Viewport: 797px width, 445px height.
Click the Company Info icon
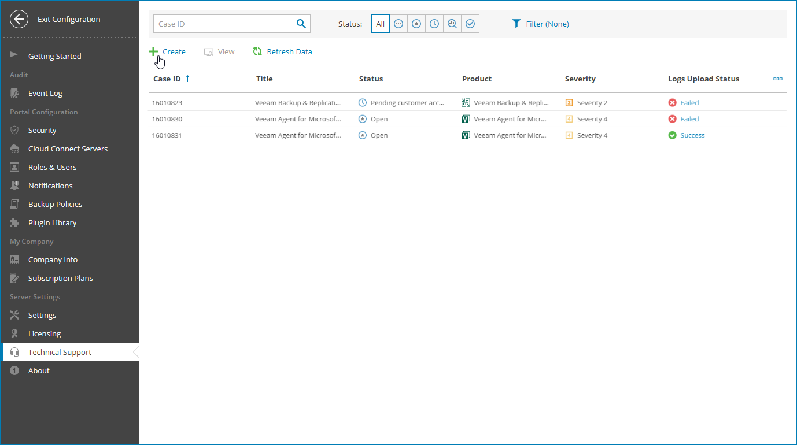click(14, 259)
